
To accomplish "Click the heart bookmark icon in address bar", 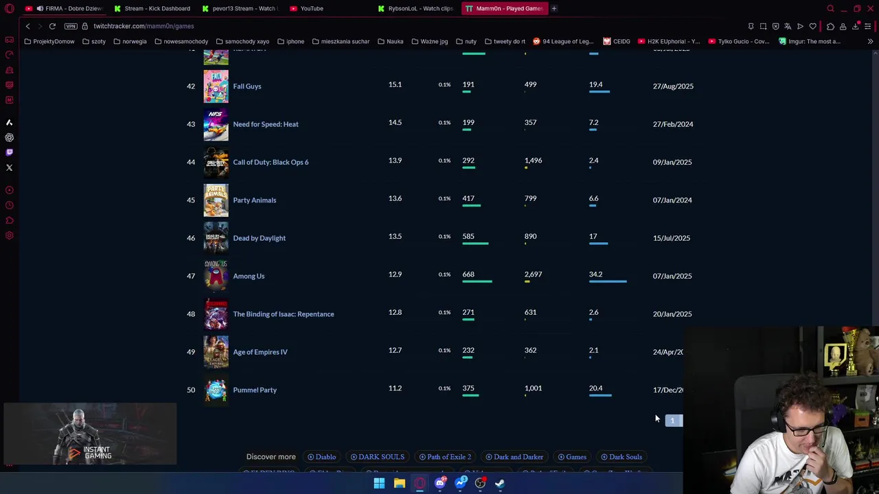I will pyautogui.click(x=813, y=26).
